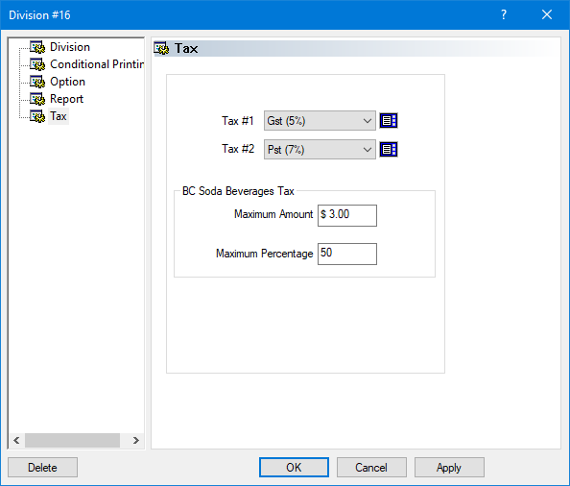Screen dimensions: 570x486
Task: Click the Tax header icon in panel
Action: [x=161, y=48]
